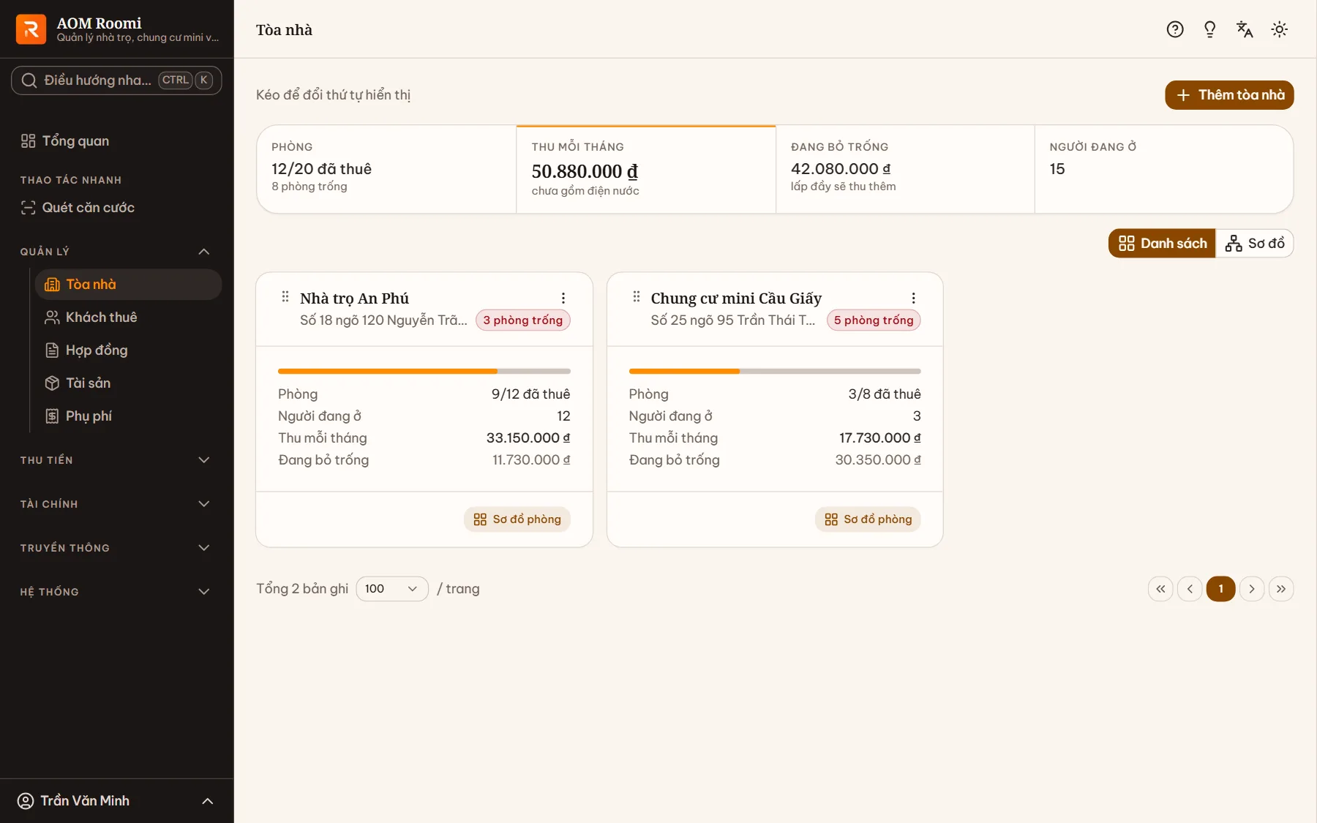Open the 100 per page dropdown
The height and width of the screenshot is (823, 1317).
point(392,589)
